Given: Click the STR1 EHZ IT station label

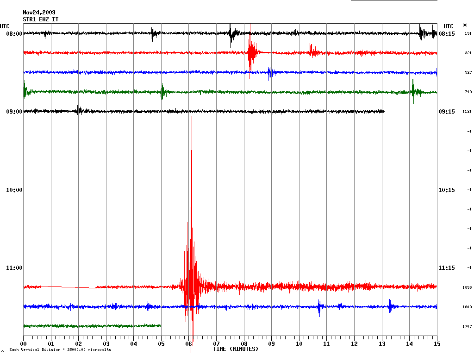Looking at the screenshot, I should 41,19.
